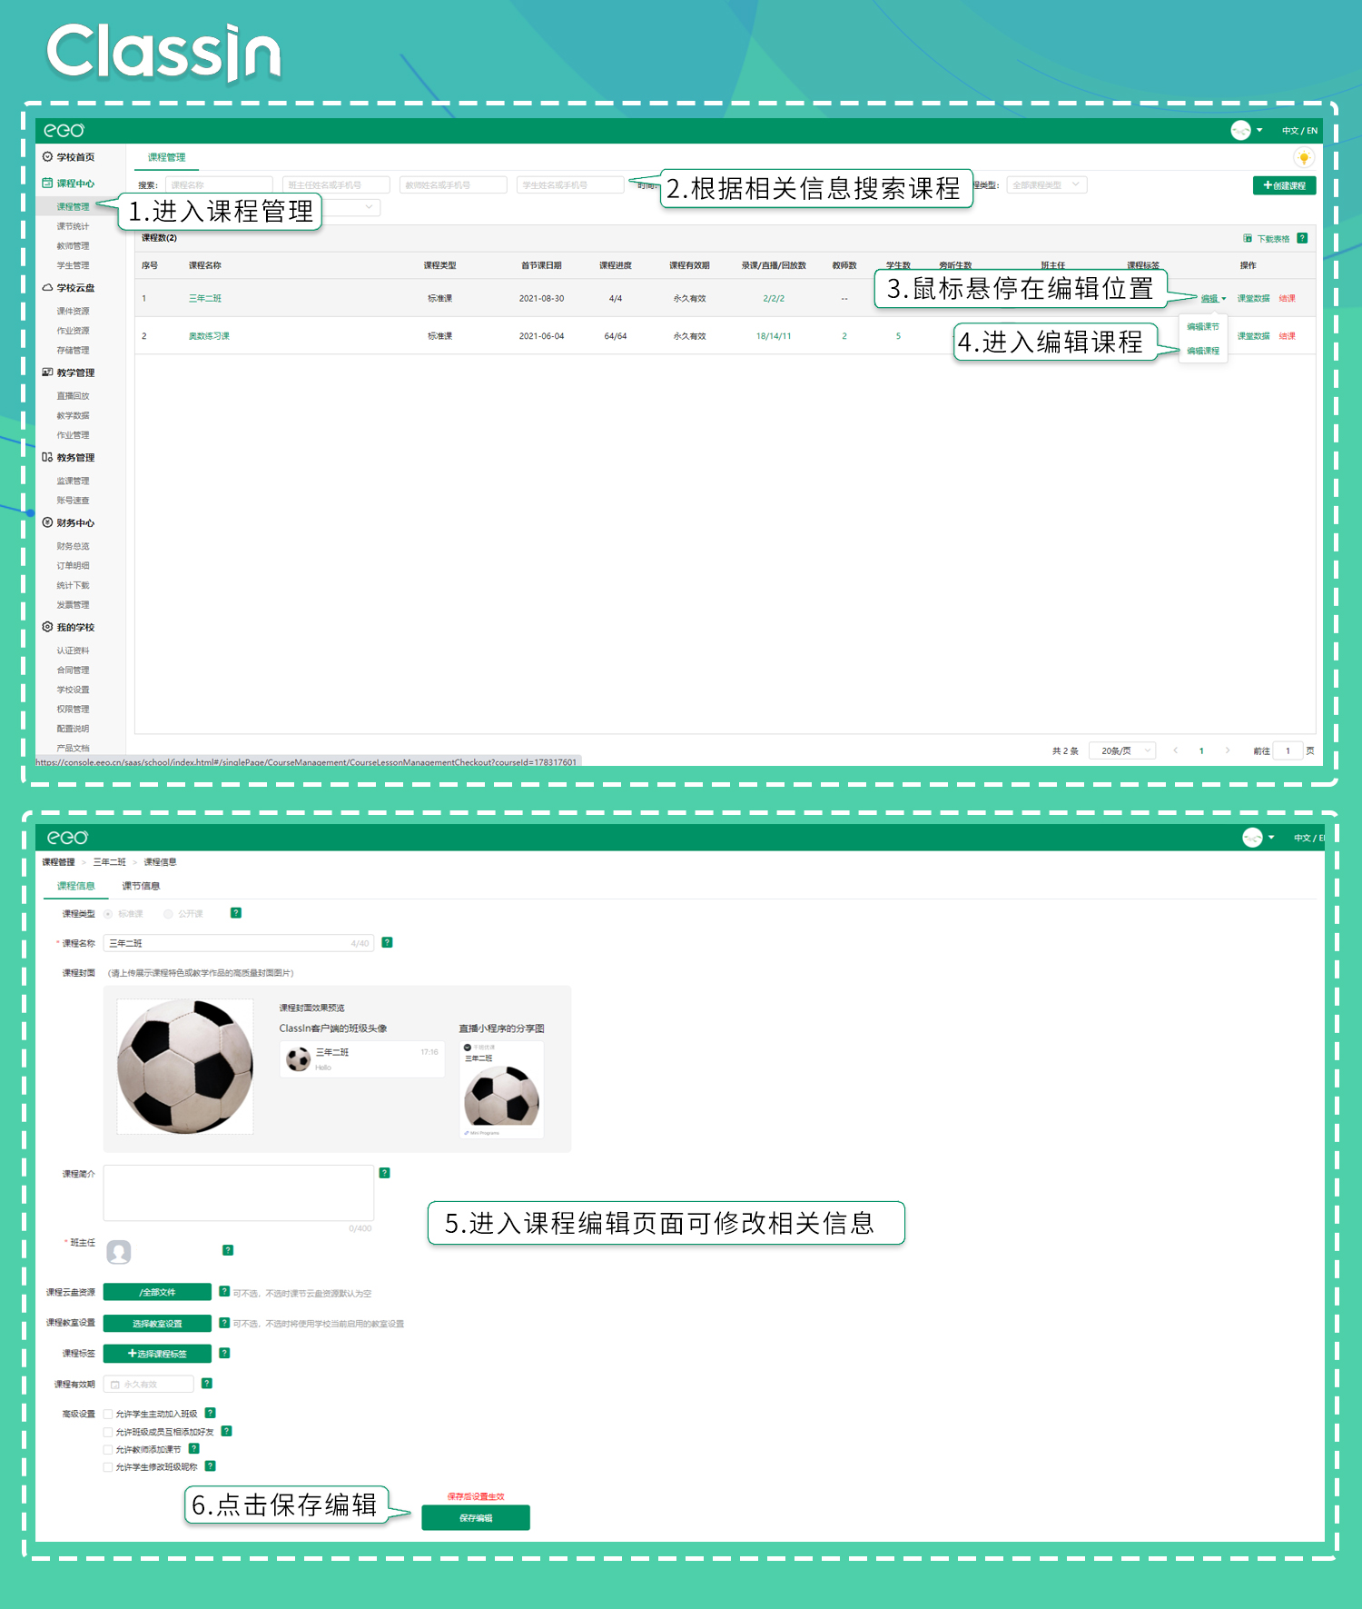Image resolution: width=1362 pixels, height=1609 pixels.
Task: Click the 选择课程标签 button
Action: [x=157, y=1354]
